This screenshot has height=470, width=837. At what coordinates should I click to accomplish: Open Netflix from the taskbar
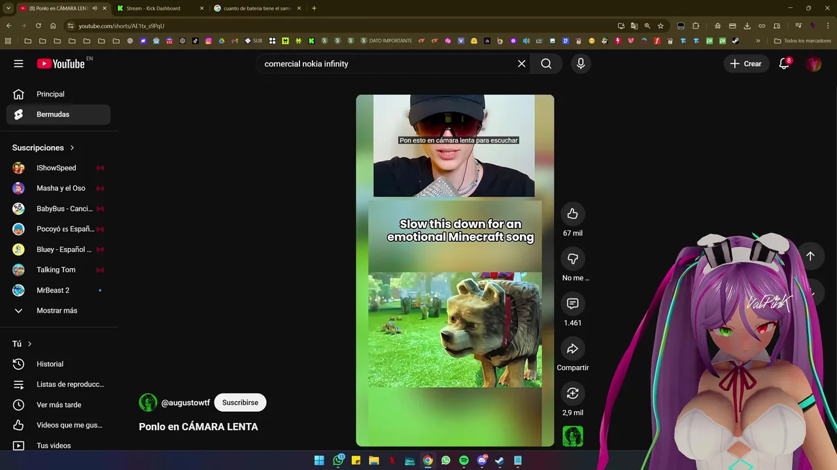(392, 460)
